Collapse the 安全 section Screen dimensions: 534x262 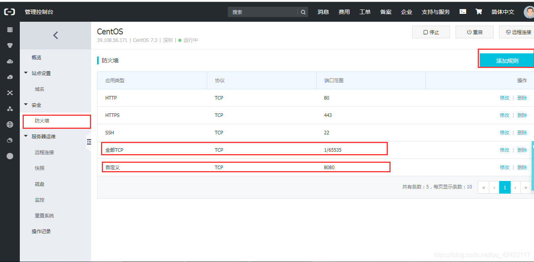(26, 105)
